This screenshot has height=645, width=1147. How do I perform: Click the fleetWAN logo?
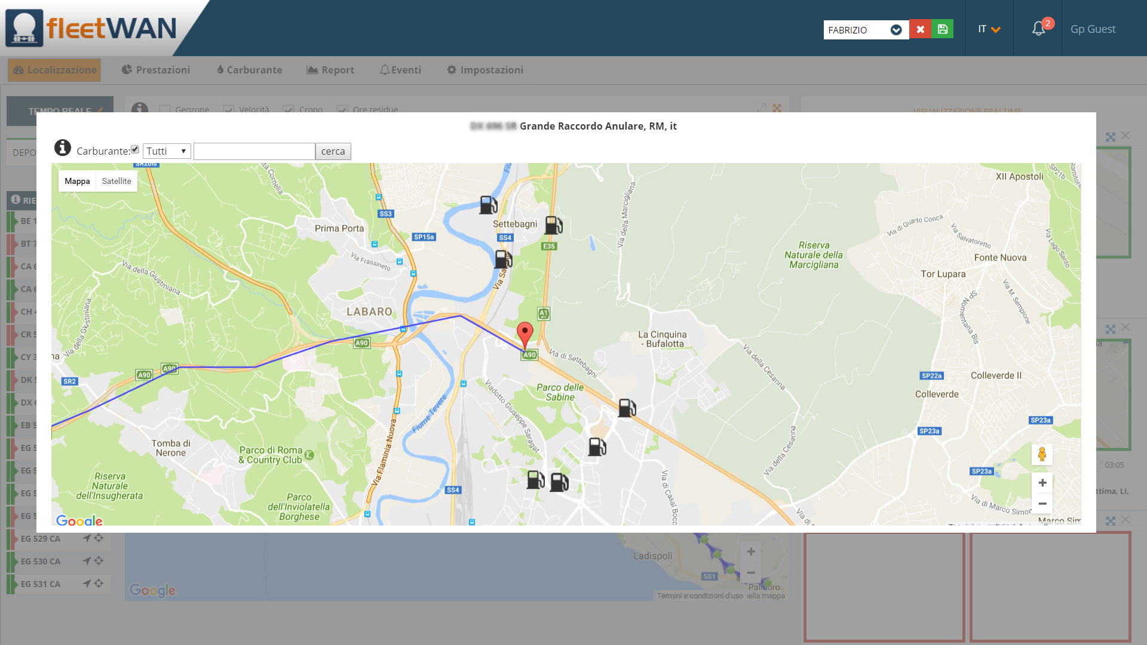pos(91,27)
